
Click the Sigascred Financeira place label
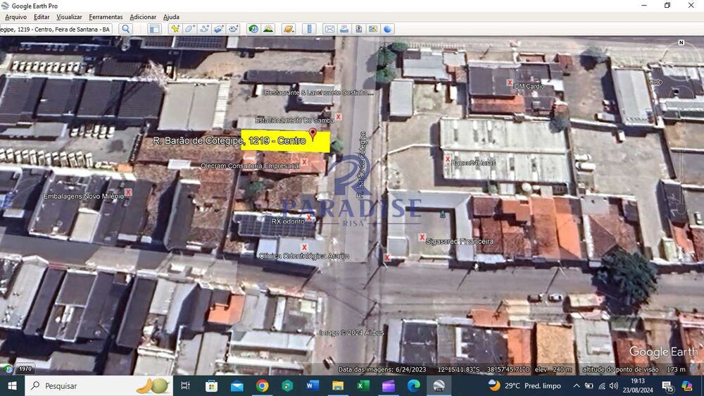tap(459, 242)
